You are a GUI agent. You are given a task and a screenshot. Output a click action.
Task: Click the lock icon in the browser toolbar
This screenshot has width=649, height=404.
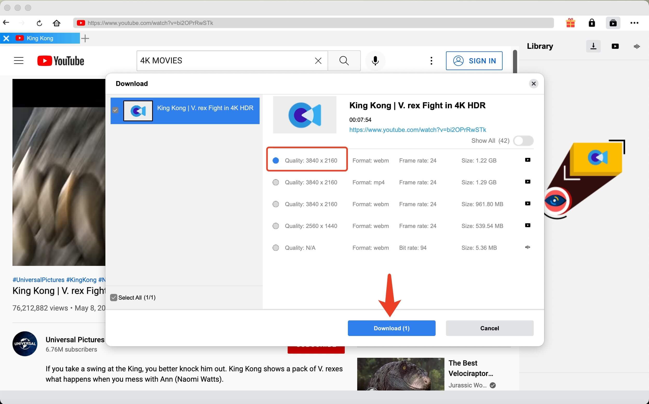pos(591,22)
